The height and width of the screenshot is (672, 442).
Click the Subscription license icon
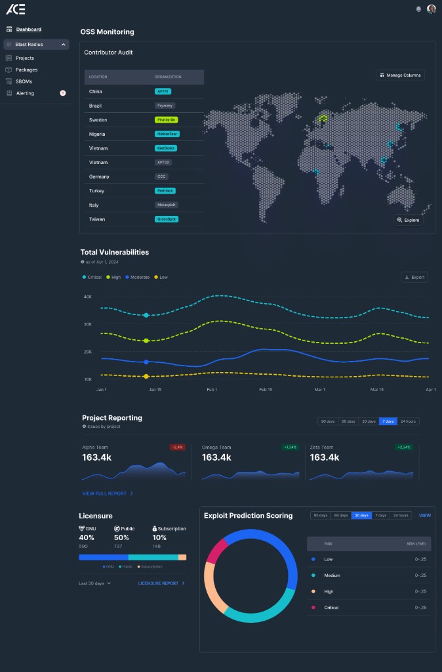155,528
